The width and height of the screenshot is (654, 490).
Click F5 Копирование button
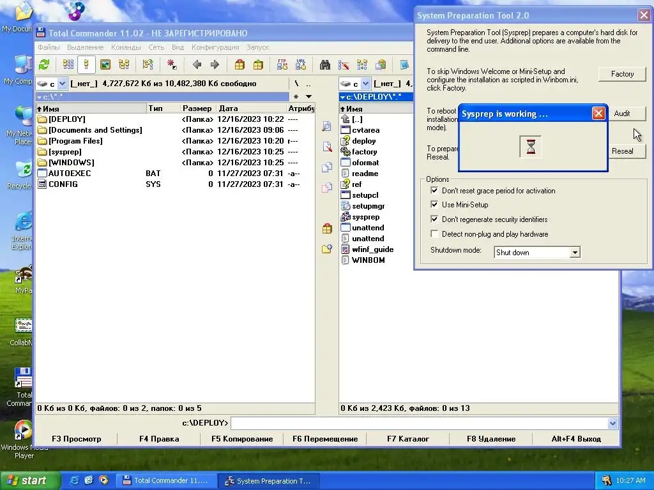242,439
